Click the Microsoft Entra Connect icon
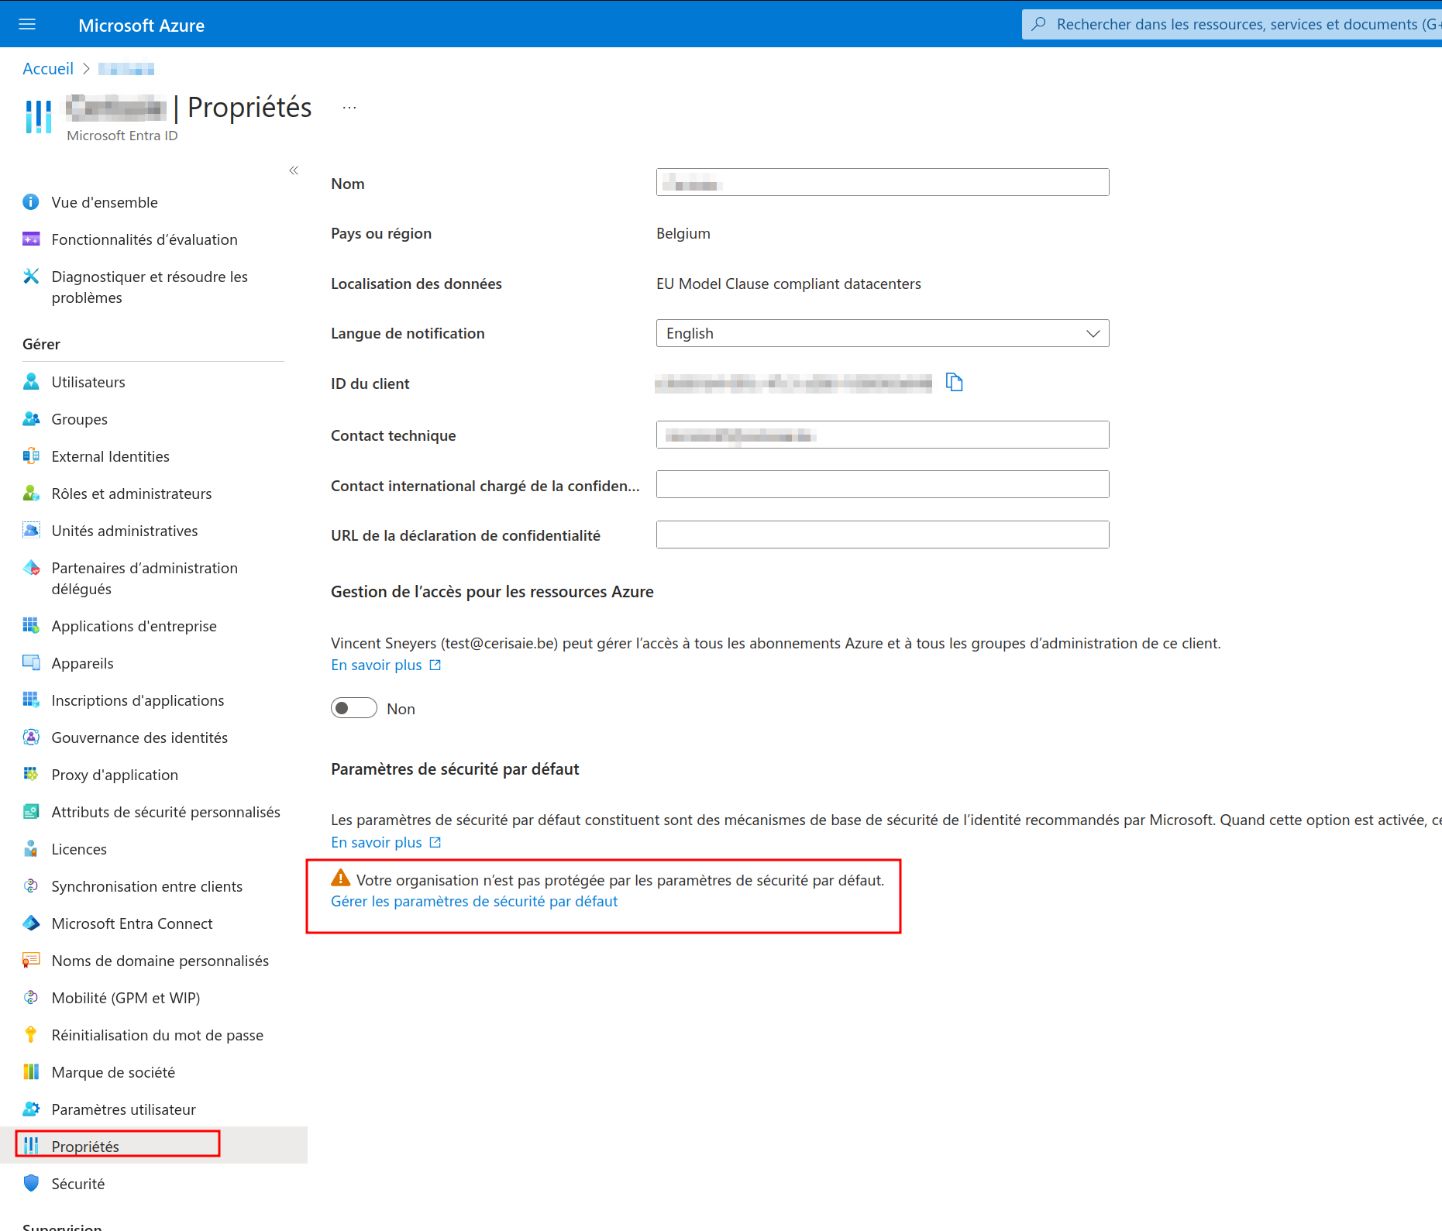The image size is (1442, 1231). (x=31, y=923)
